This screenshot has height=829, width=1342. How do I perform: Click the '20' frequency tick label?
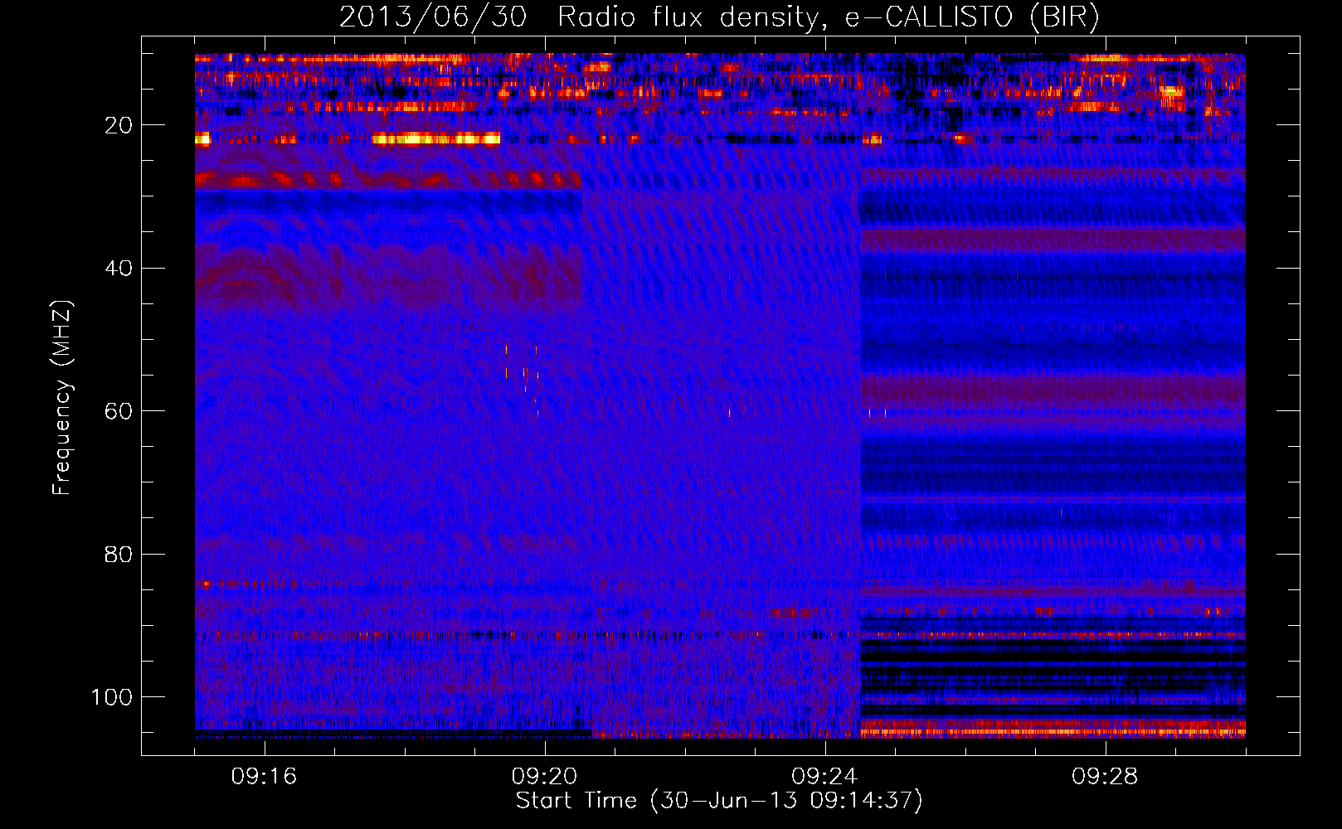(x=119, y=125)
